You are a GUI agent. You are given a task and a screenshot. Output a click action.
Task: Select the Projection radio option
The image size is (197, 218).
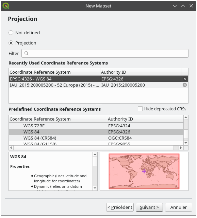(11, 43)
